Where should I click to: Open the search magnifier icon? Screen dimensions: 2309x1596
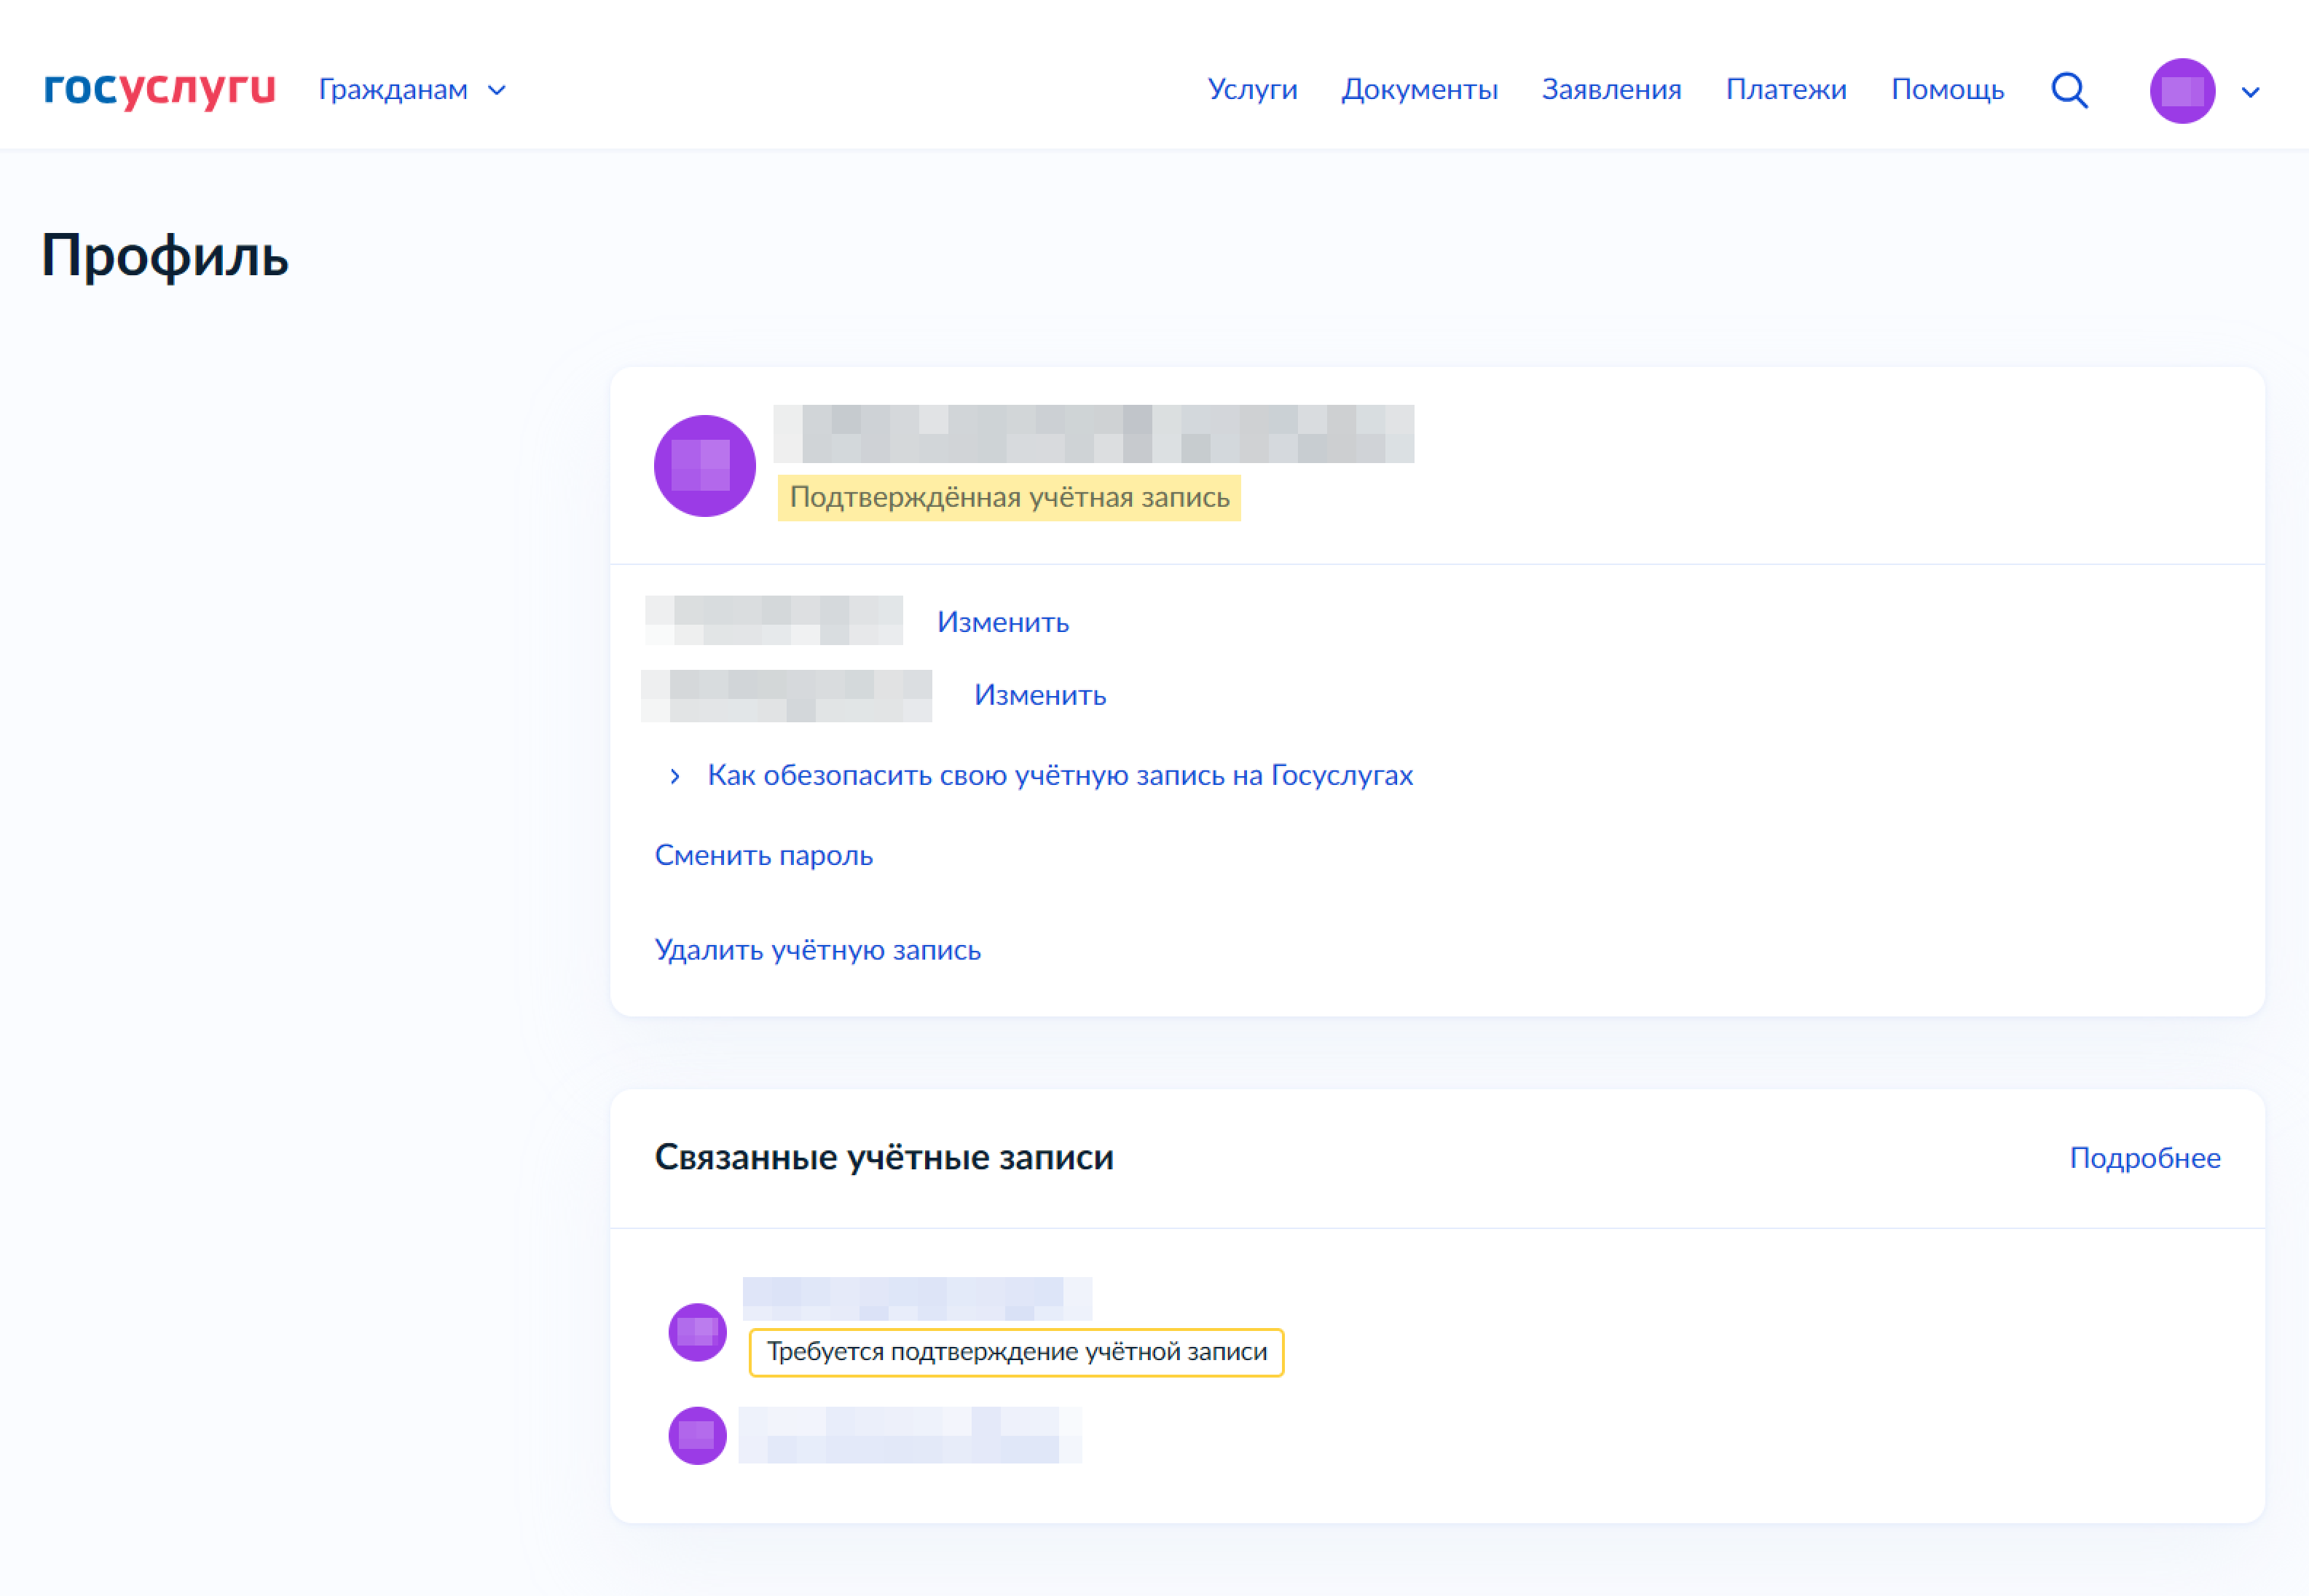(x=2069, y=90)
